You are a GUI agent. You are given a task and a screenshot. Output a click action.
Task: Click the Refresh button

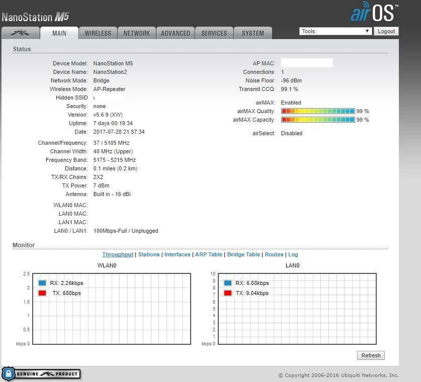(371, 355)
